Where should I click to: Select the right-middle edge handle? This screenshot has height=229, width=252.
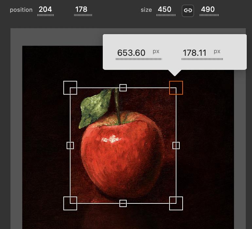(x=176, y=146)
